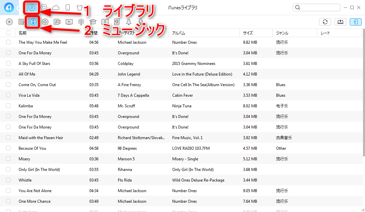
Task: Check the box for The Way You Make Me Feel
Action: click(8, 42)
